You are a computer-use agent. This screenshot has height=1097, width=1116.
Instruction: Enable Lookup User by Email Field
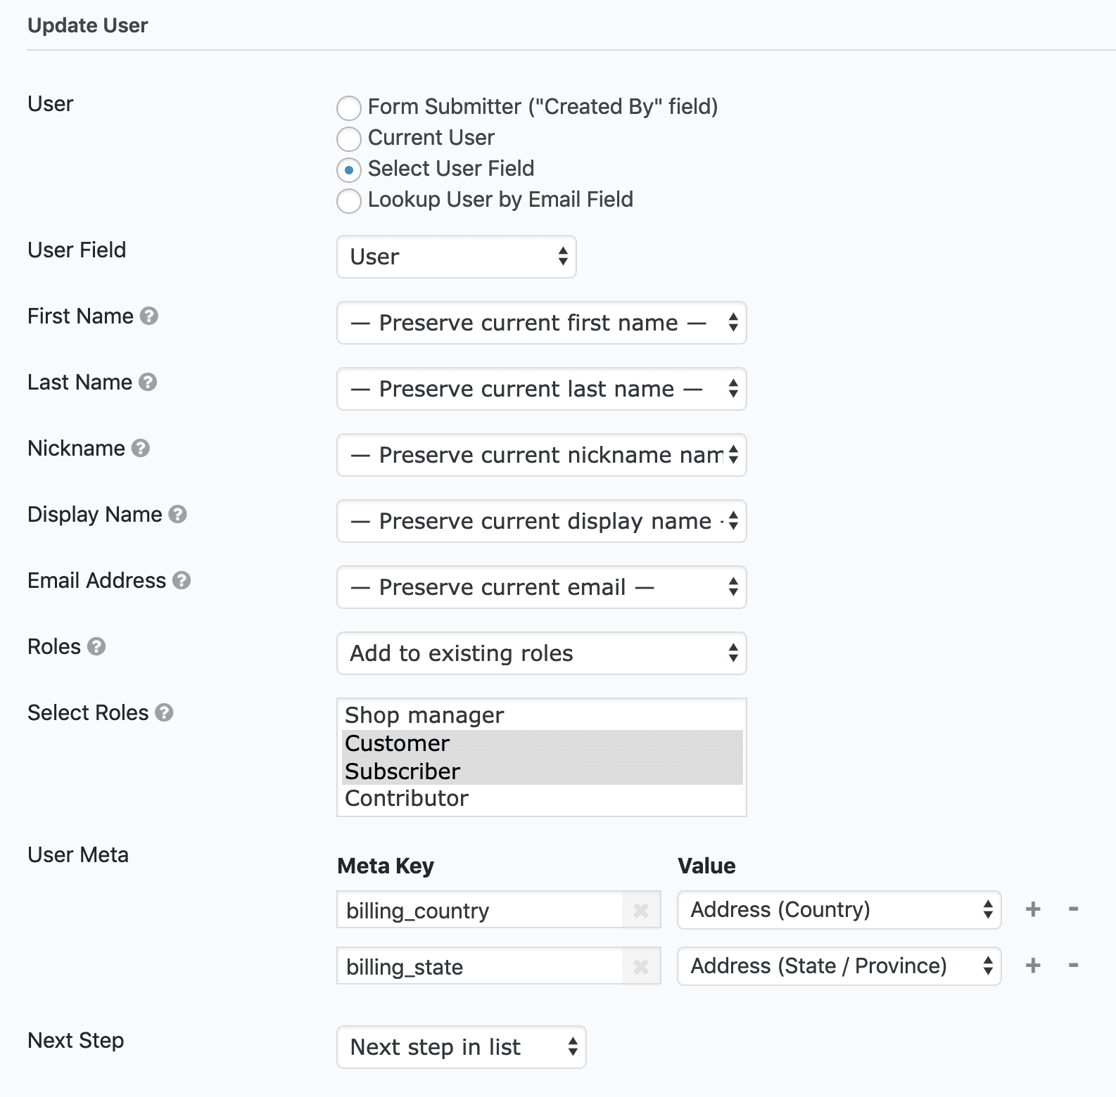(348, 201)
